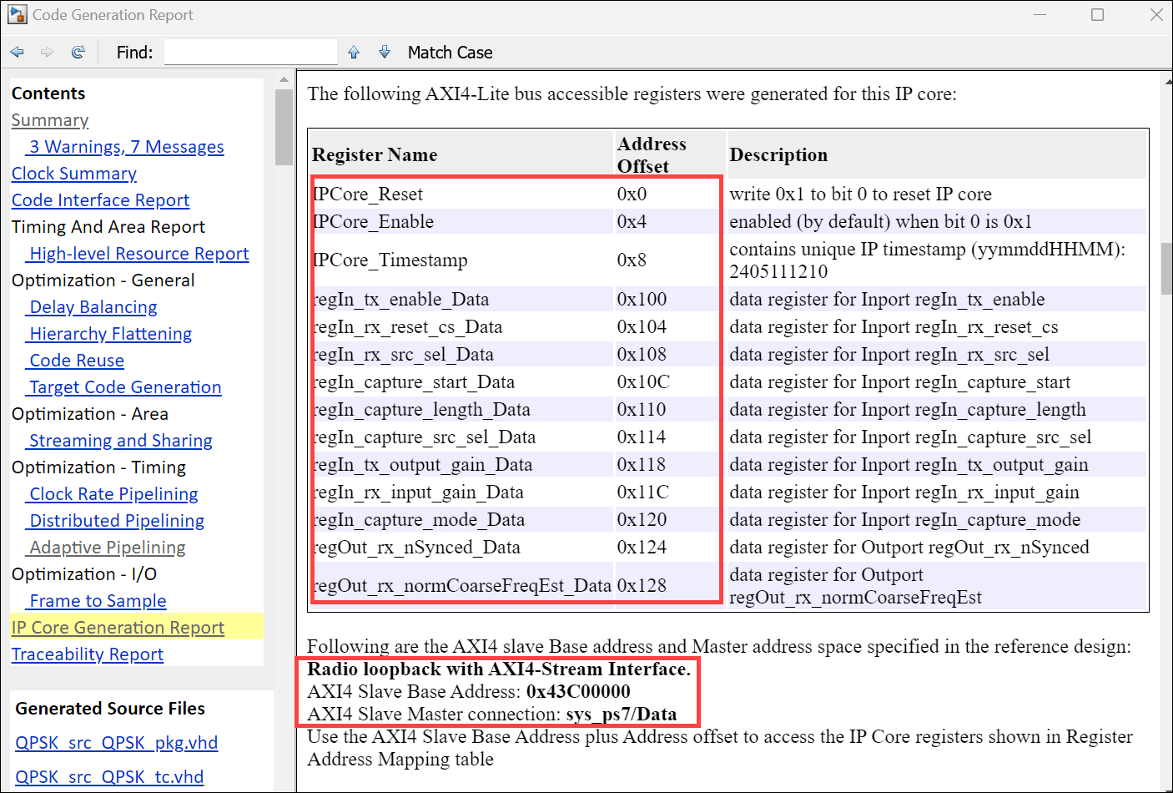Select Code Interface Report
The image size is (1173, 793).
tap(100, 200)
